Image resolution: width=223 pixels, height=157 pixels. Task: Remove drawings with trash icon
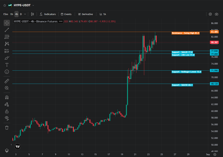click(x=7, y=128)
